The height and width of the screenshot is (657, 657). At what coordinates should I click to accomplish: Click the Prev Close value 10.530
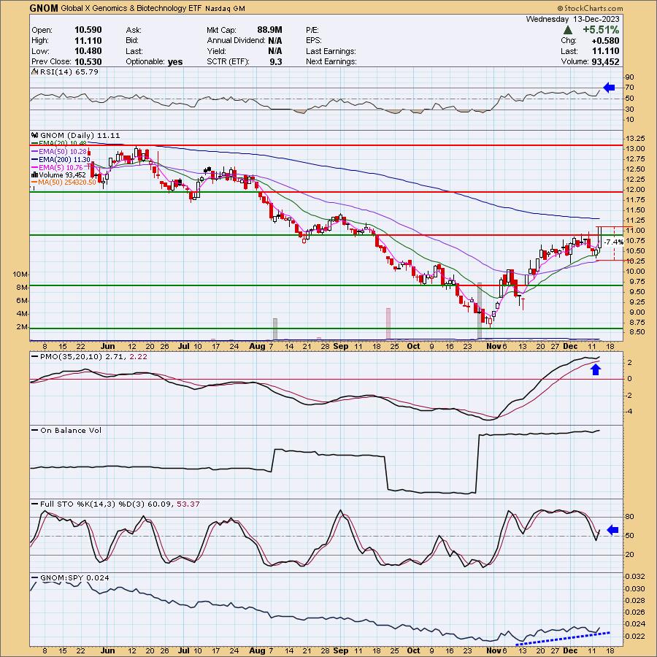point(88,61)
